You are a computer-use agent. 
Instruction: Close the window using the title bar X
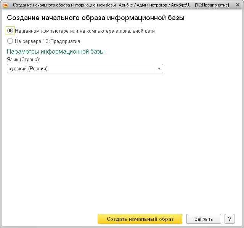[x=237, y=5]
